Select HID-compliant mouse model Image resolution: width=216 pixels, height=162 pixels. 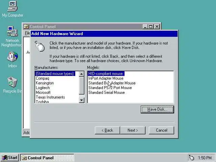tap(106, 74)
